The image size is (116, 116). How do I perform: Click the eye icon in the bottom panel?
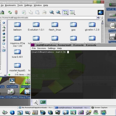coord(81,113)
